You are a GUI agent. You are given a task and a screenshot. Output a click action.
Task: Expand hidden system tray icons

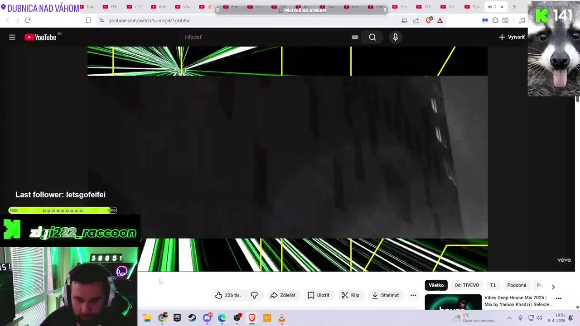pyautogui.click(x=509, y=318)
